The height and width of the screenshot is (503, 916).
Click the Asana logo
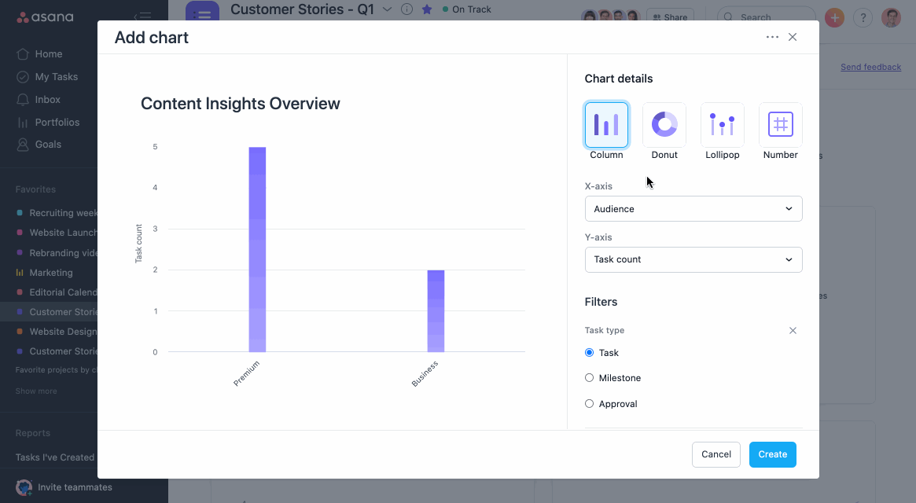(x=45, y=17)
